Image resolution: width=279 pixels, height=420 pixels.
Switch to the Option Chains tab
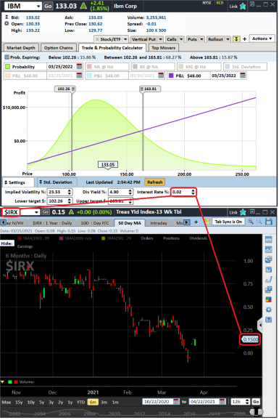(x=59, y=48)
